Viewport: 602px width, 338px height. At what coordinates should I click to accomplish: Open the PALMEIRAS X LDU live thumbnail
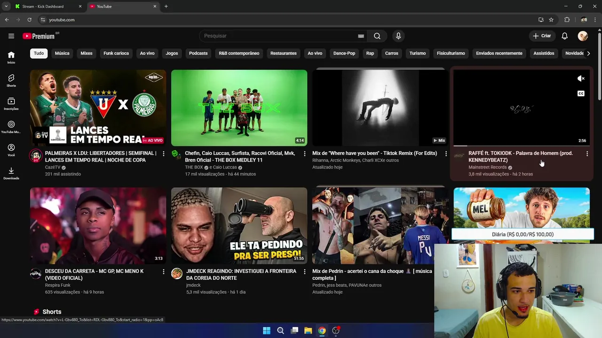click(98, 108)
